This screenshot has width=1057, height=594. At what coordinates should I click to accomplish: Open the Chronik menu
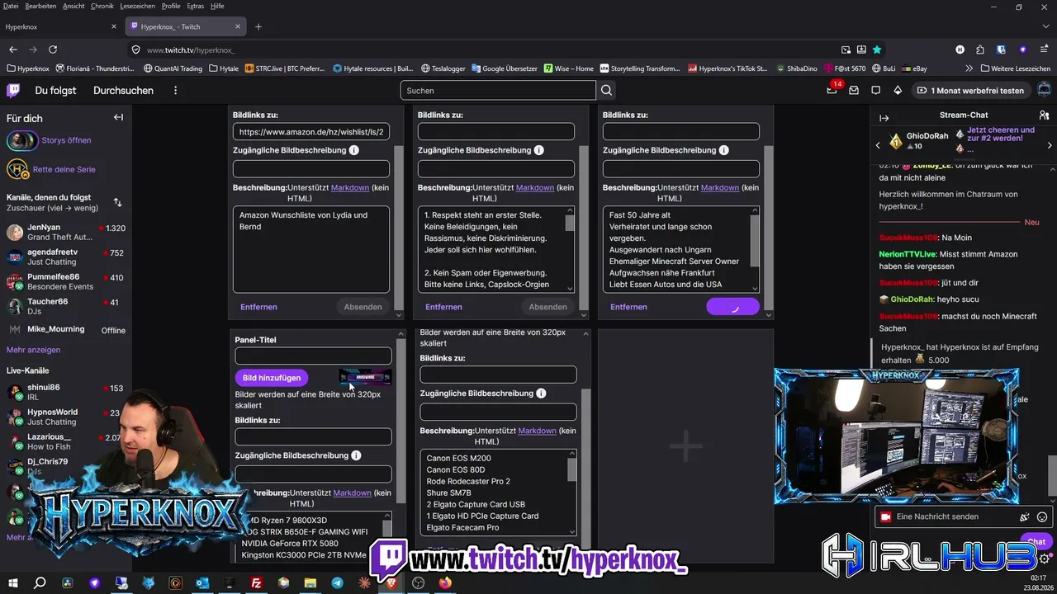click(x=102, y=6)
